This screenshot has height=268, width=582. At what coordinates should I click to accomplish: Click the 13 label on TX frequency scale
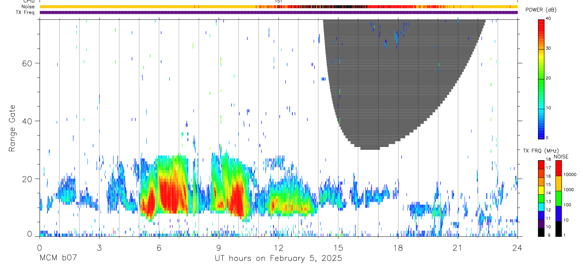click(548, 201)
